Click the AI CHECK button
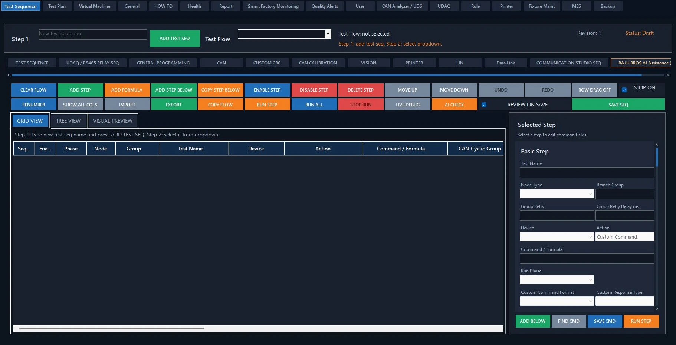 coord(454,105)
